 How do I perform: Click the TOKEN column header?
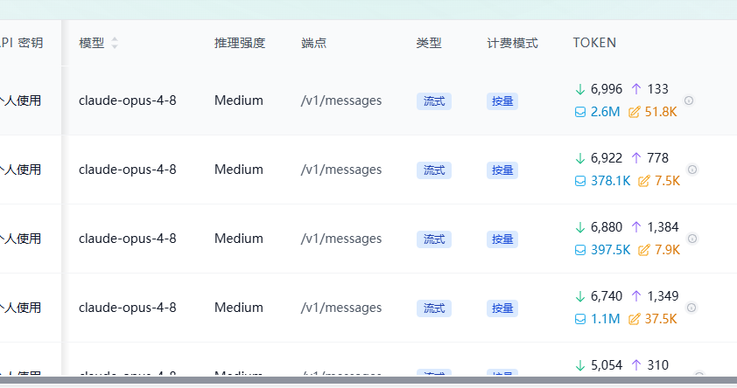[x=594, y=43]
